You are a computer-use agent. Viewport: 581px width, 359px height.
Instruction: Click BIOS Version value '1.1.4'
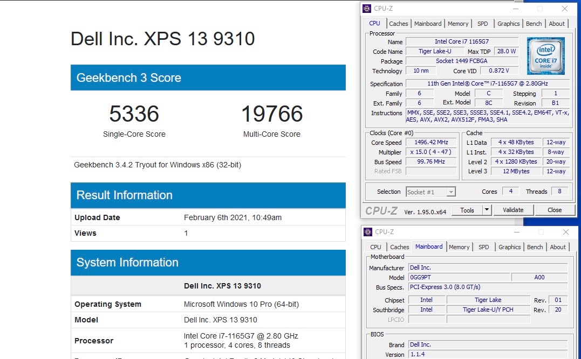[488, 354]
